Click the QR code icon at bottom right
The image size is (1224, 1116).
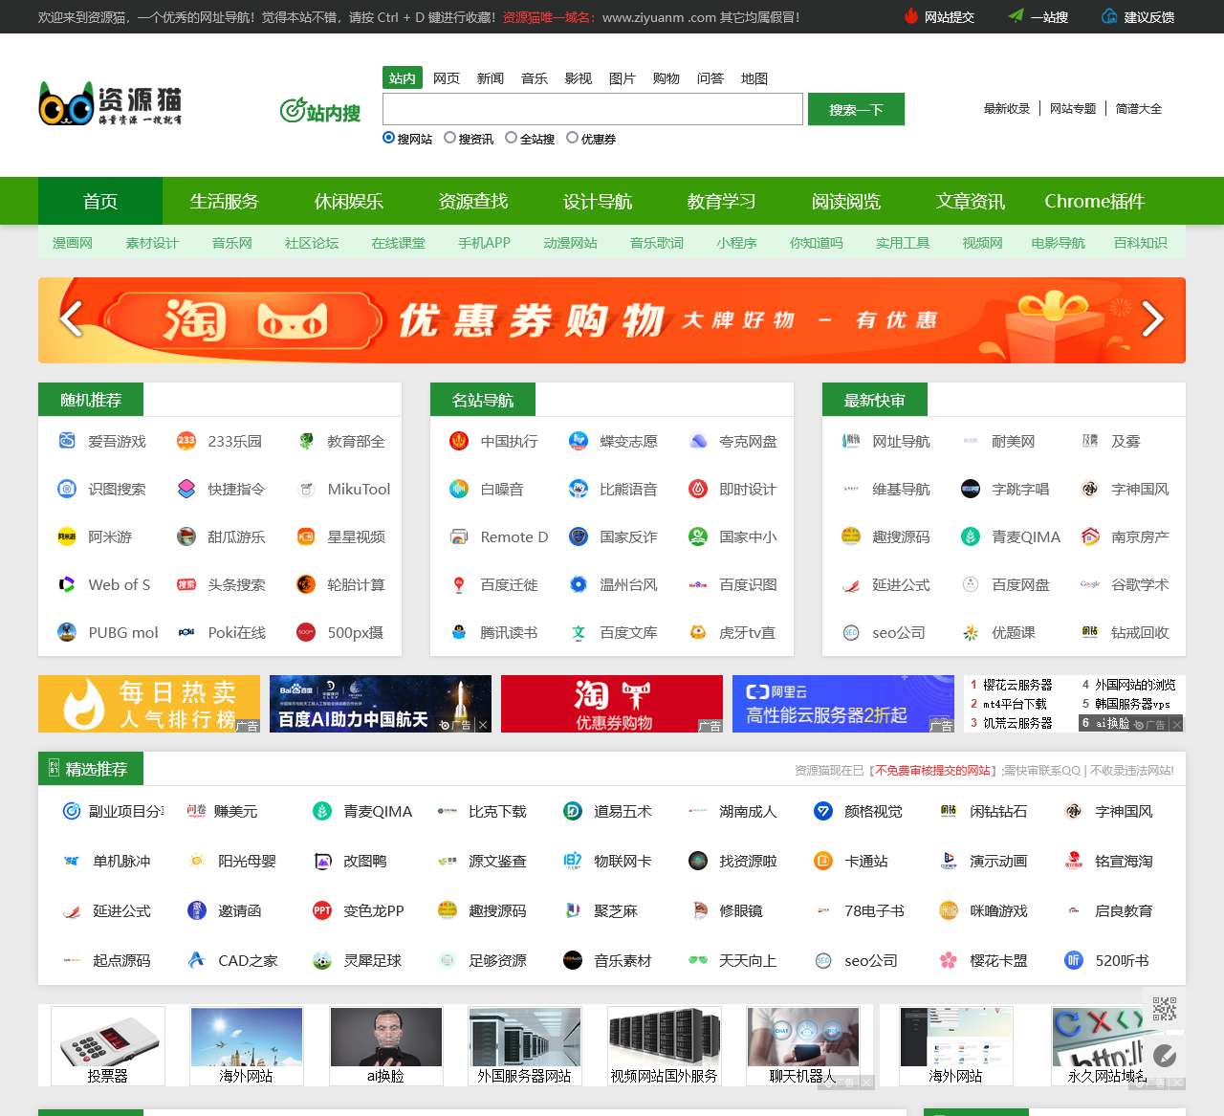(1163, 1007)
